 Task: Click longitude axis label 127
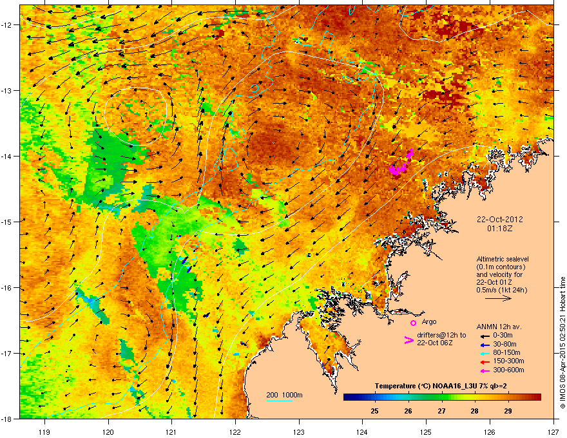[553, 432]
